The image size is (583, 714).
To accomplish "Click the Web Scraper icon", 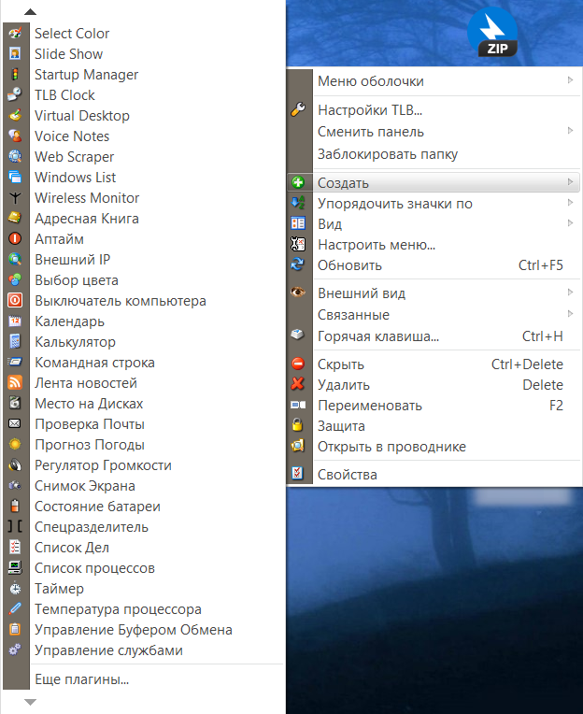I will [15, 157].
